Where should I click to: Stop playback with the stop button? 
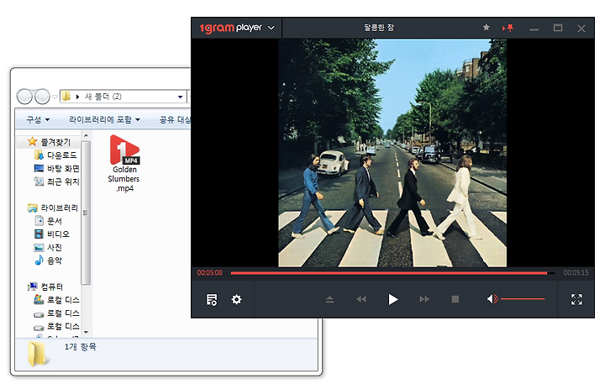point(455,299)
